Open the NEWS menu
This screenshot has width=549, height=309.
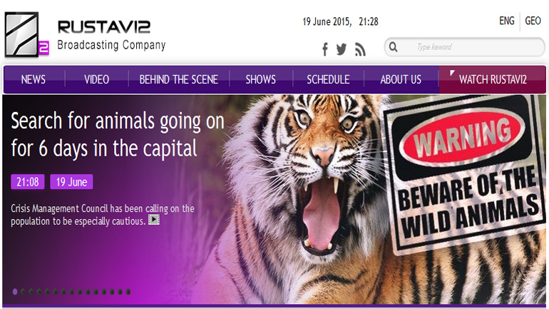(34, 79)
